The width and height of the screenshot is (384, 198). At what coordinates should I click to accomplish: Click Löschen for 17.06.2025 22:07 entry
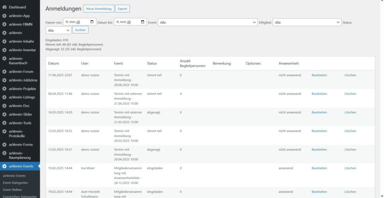pos(350,75)
